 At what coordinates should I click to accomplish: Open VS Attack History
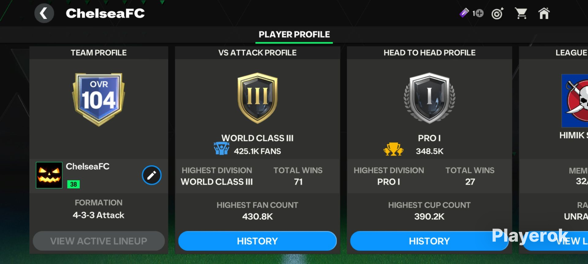click(x=257, y=241)
